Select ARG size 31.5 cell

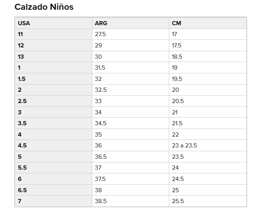(x=100, y=68)
